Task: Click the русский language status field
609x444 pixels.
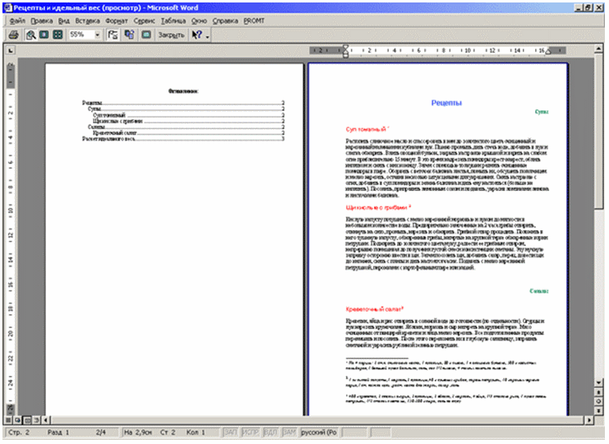Action: (x=319, y=432)
